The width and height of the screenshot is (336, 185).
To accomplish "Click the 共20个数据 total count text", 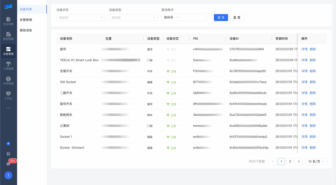I will coord(257,161).
